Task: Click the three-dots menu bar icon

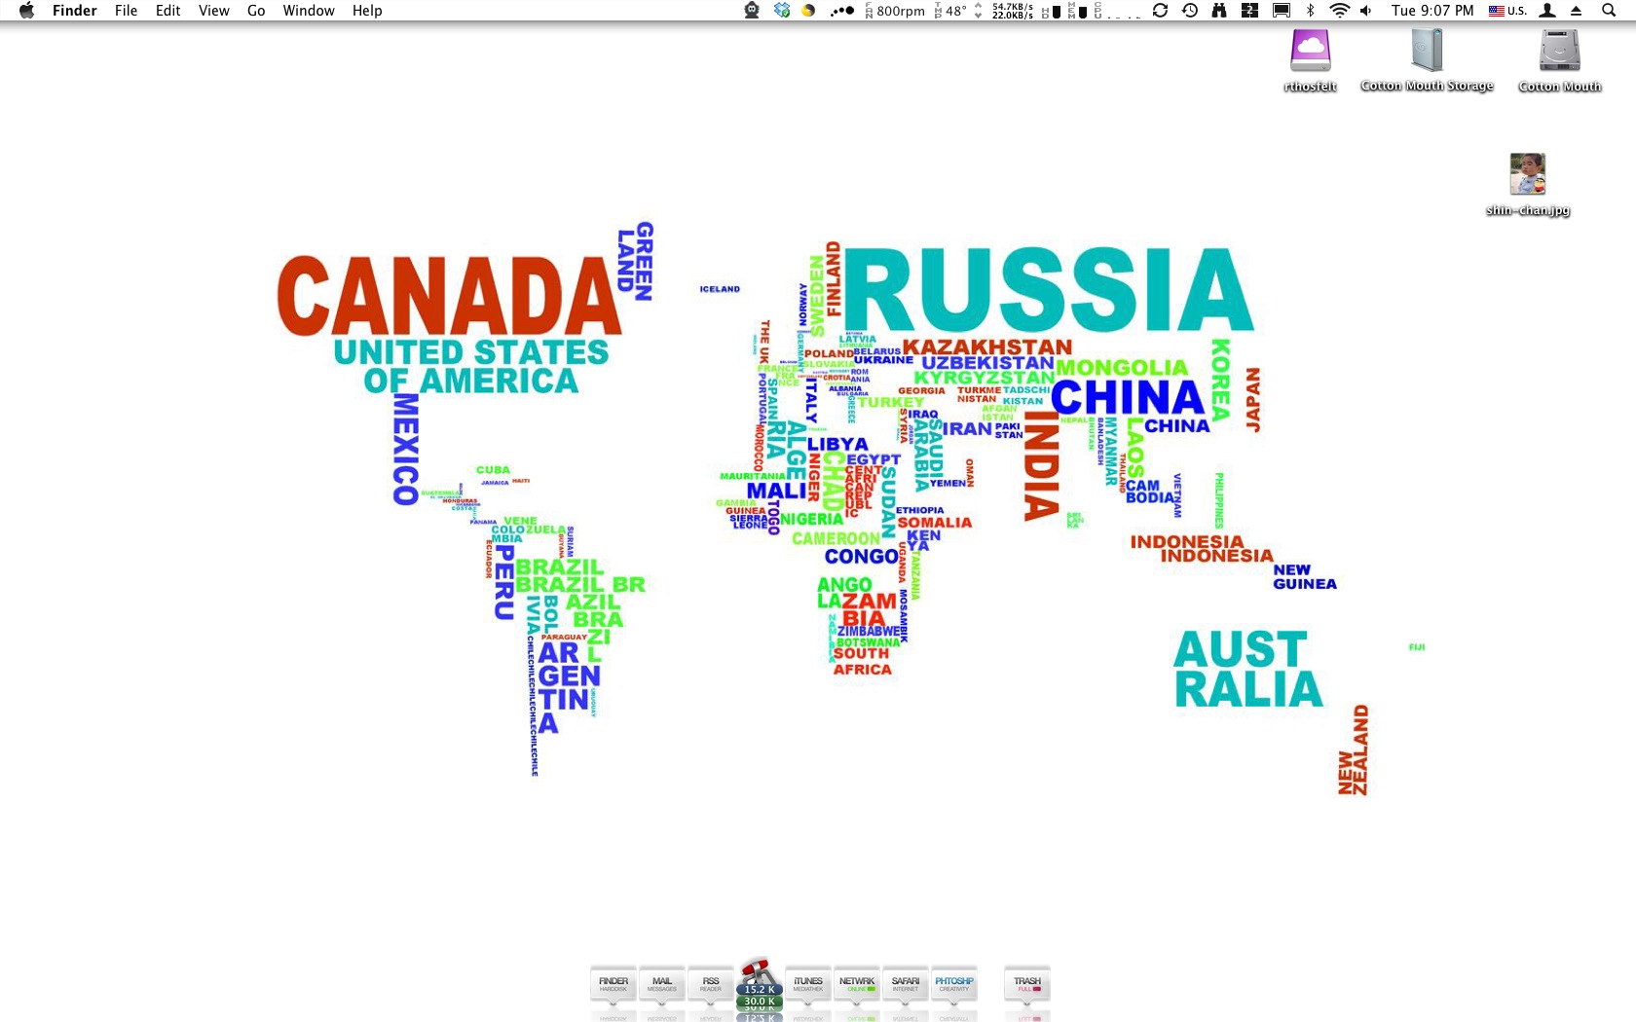Action: coord(842,11)
